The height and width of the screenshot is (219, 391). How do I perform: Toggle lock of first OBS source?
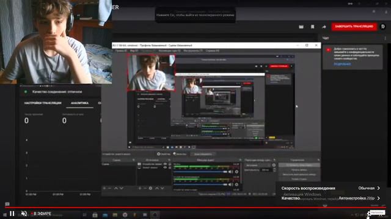170,164
